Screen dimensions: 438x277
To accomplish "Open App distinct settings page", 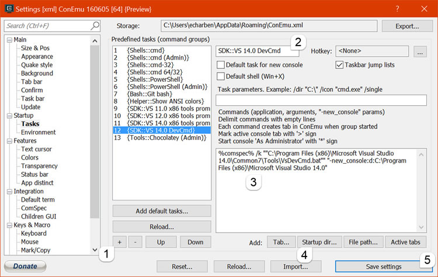I will [37, 183].
